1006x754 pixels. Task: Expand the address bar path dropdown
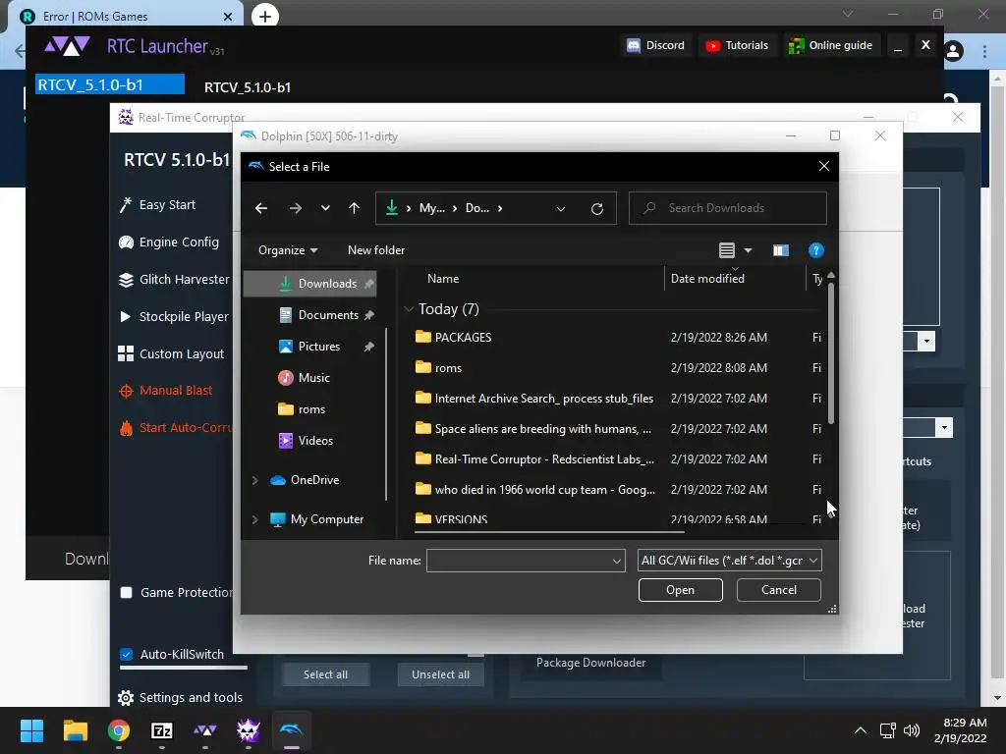coord(561,208)
